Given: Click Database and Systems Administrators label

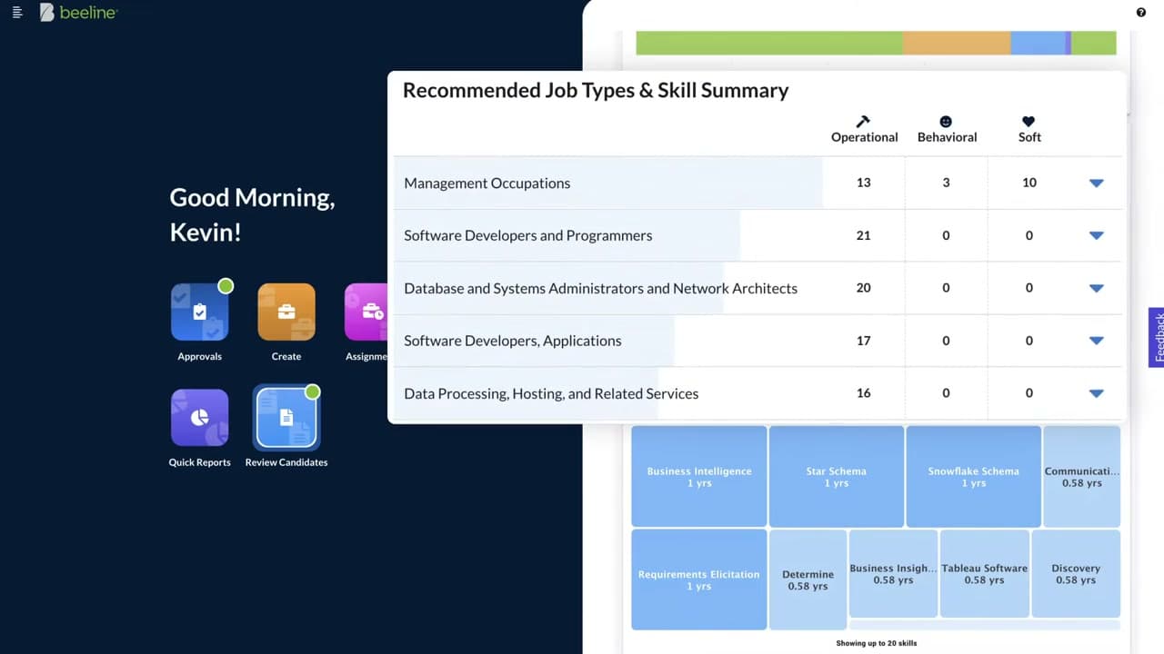Looking at the screenshot, I should (600, 288).
